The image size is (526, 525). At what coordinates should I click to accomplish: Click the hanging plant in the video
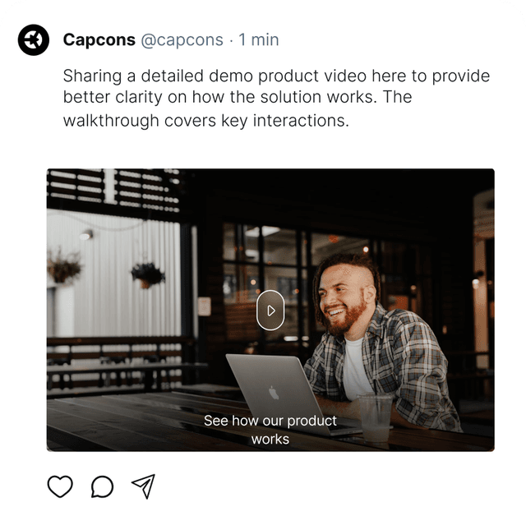tap(148, 274)
